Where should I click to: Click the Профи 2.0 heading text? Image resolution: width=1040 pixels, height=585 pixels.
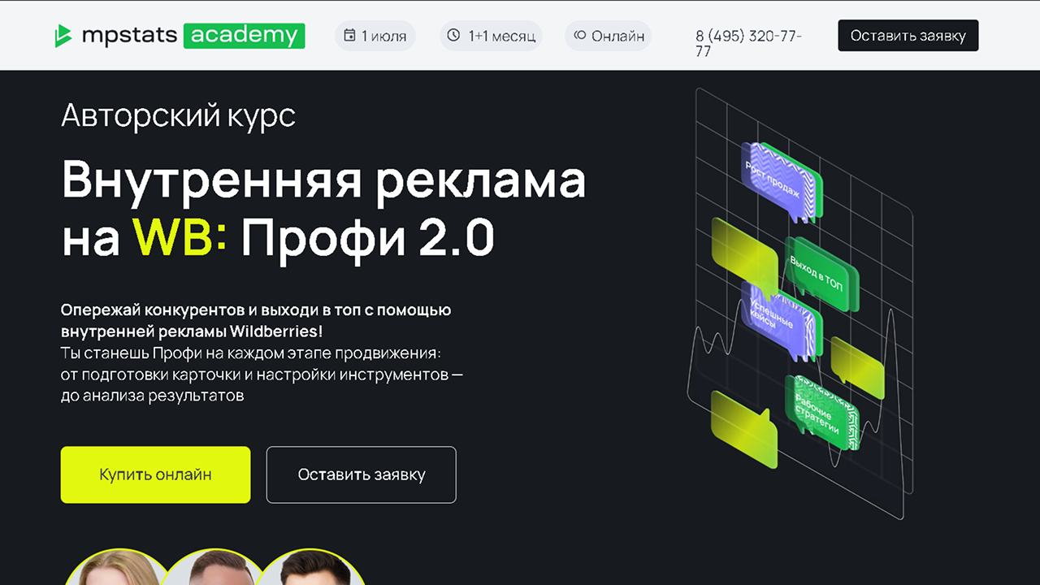(367, 239)
